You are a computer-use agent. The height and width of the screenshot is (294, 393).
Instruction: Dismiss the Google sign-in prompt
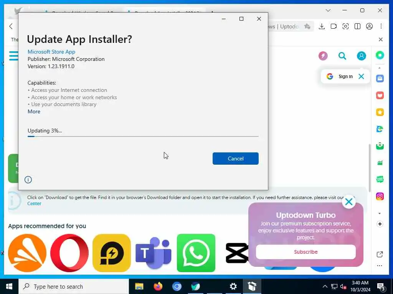[x=361, y=77]
